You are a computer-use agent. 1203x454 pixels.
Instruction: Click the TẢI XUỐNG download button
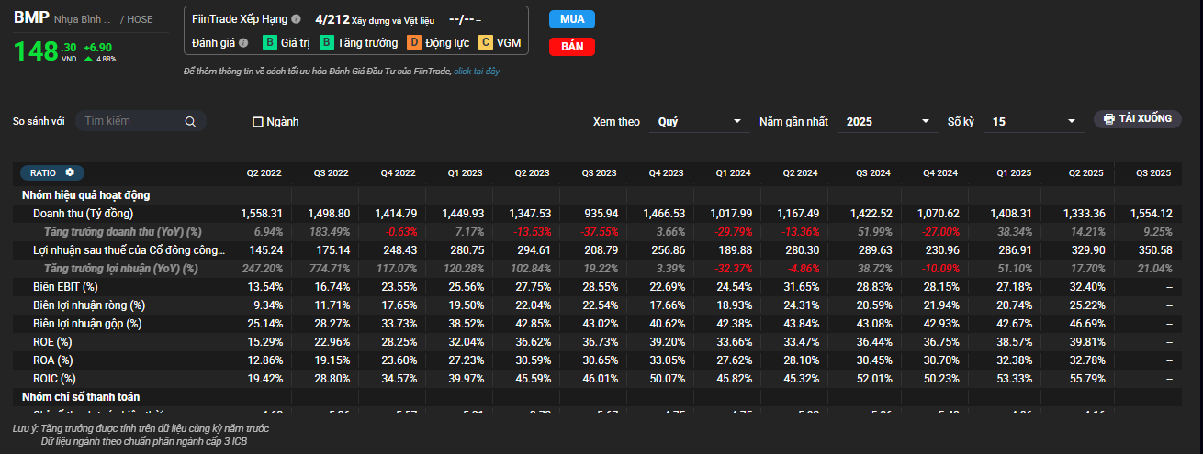(1137, 119)
